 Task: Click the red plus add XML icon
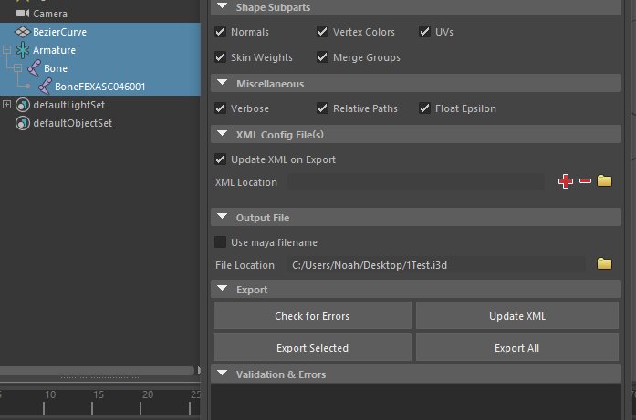565,181
